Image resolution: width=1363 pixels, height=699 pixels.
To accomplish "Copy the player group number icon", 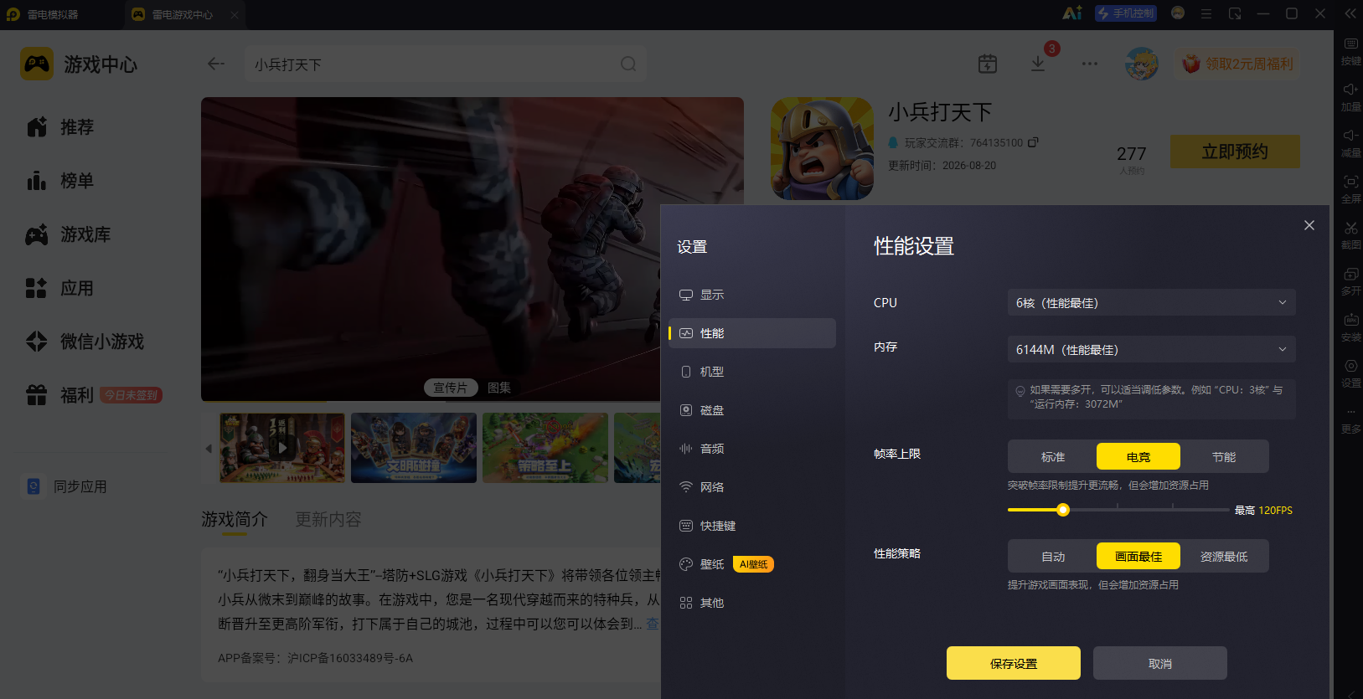I will coord(1033,142).
